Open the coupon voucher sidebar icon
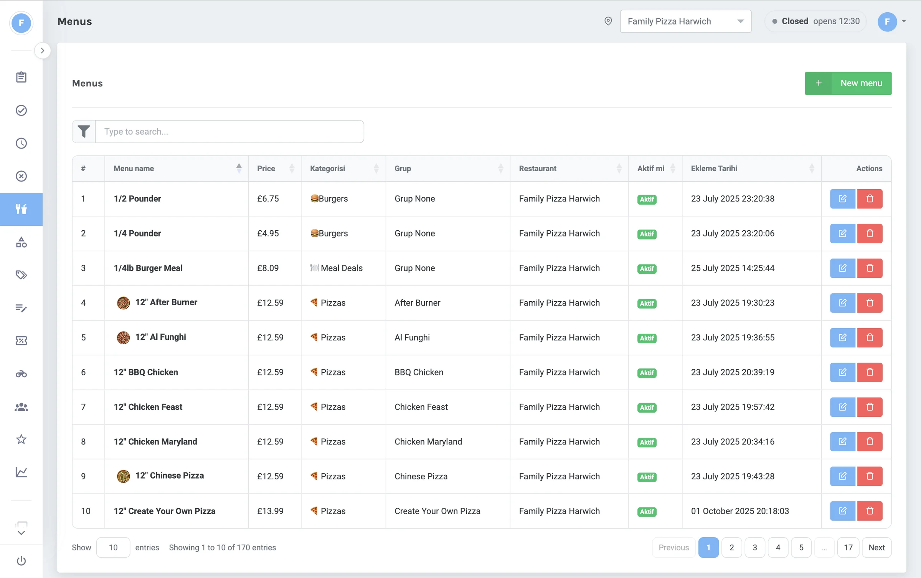This screenshot has height=578, width=921. [21, 341]
